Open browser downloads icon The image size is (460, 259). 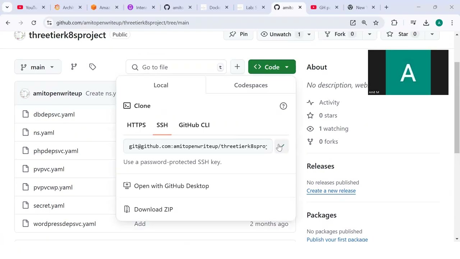click(x=426, y=23)
